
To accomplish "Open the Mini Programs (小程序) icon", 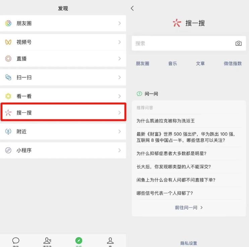I will point(8,150).
